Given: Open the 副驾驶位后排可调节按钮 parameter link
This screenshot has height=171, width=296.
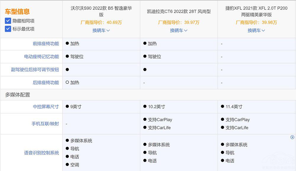Looking at the screenshot, I should (35, 70).
